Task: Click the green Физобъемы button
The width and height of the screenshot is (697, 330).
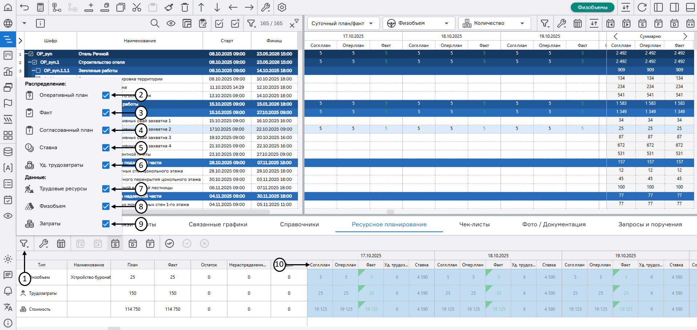Action: (x=592, y=7)
